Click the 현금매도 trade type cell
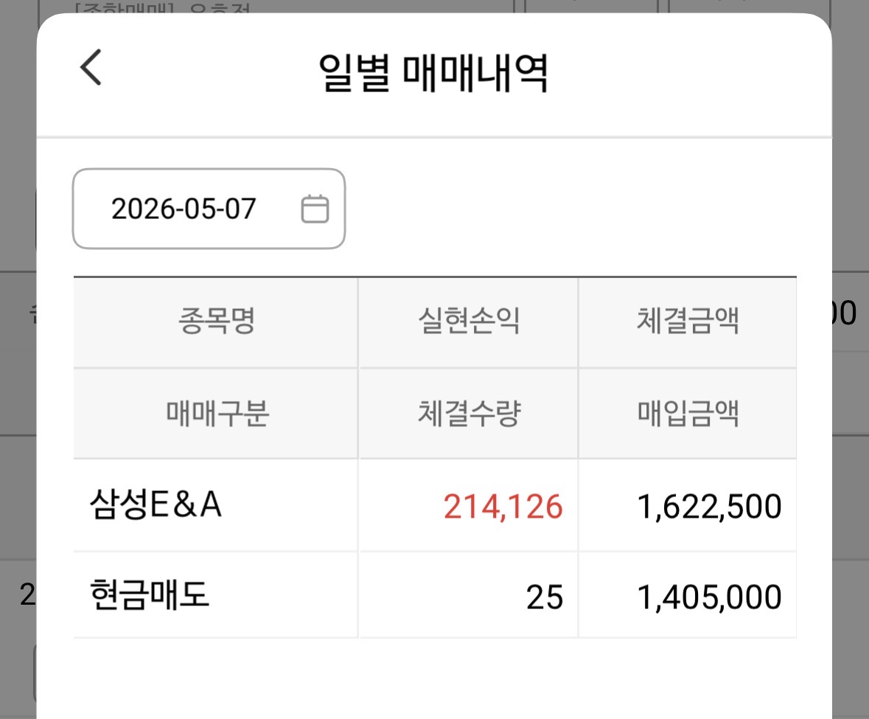Image resolution: width=869 pixels, height=719 pixels. pos(150,595)
